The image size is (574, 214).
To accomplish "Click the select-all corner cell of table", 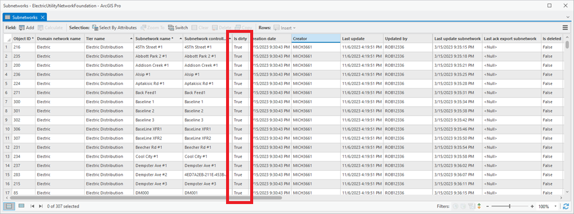I will [x=7, y=38].
